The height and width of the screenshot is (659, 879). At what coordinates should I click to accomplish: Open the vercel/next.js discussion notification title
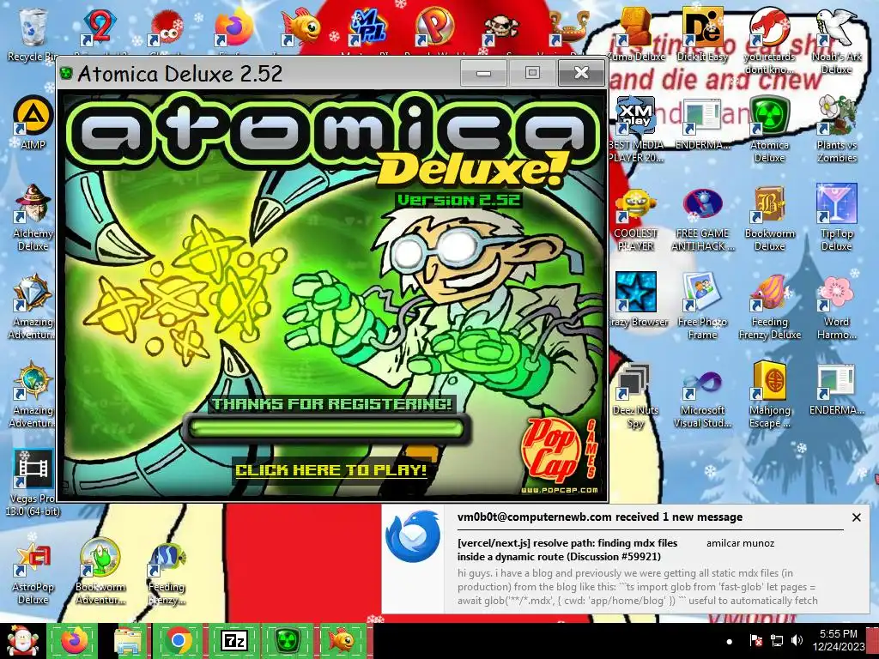tap(567, 550)
